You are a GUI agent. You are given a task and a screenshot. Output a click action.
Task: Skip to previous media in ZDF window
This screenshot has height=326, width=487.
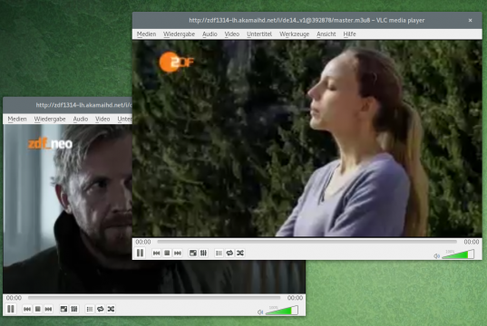pyautogui.click(x=156, y=254)
